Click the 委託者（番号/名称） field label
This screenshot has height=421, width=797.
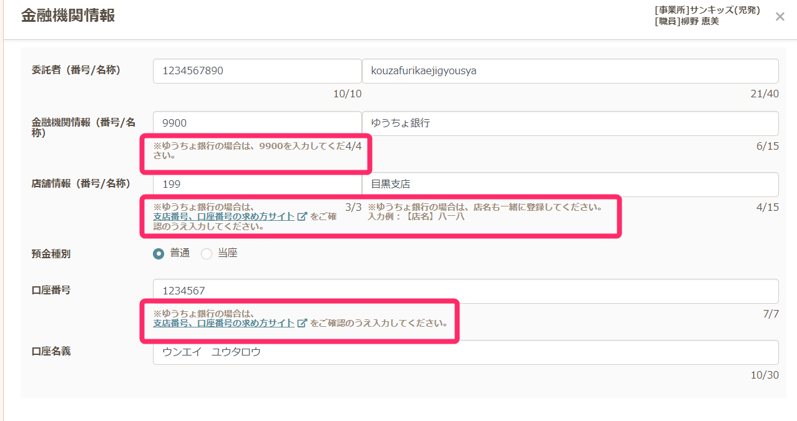coord(76,70)
